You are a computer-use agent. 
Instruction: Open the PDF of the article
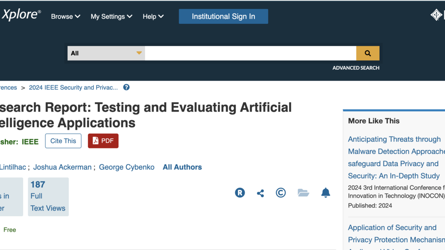click(x=103, y=141)
